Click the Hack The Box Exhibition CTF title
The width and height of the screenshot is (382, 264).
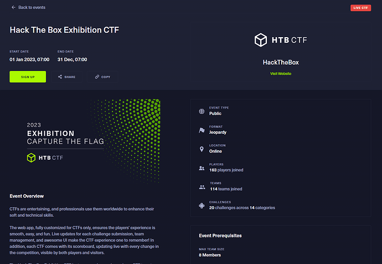click(64, 30)
